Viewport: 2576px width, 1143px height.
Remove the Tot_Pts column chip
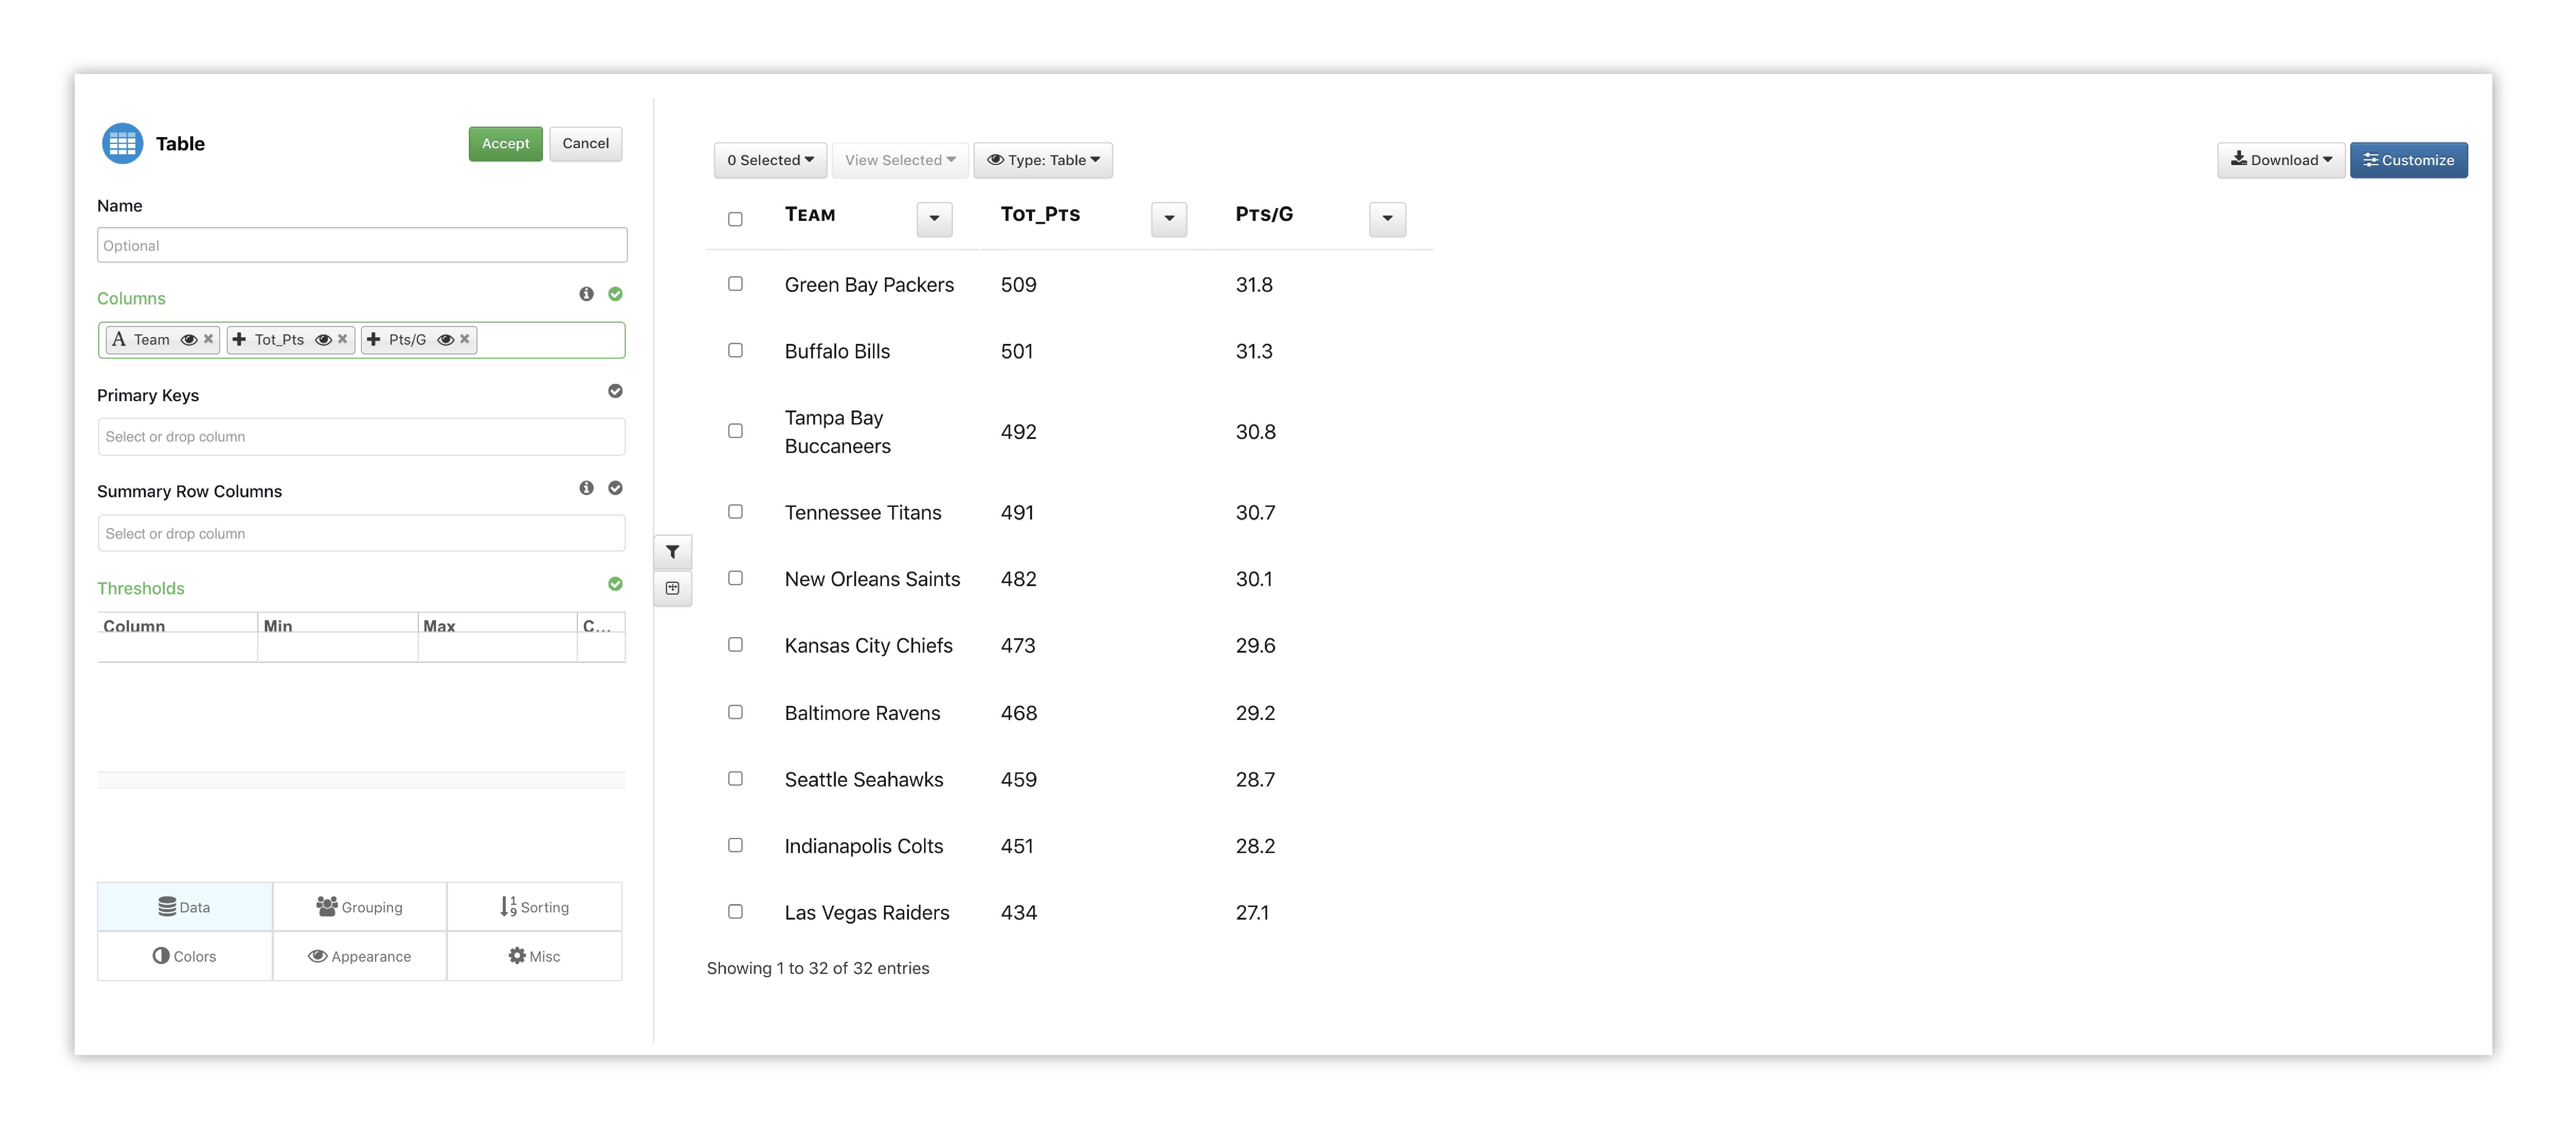pyautogui.click(x=342, y=339)
